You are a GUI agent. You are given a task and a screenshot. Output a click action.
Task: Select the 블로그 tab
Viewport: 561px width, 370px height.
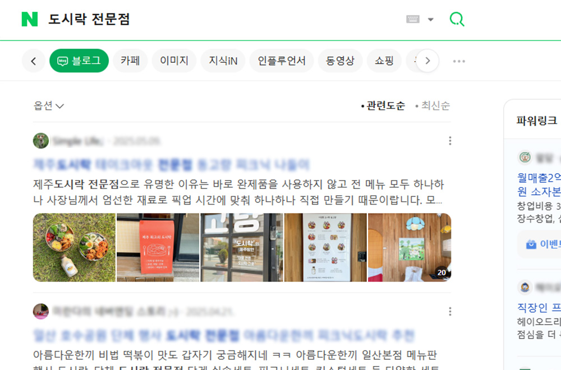79,61
